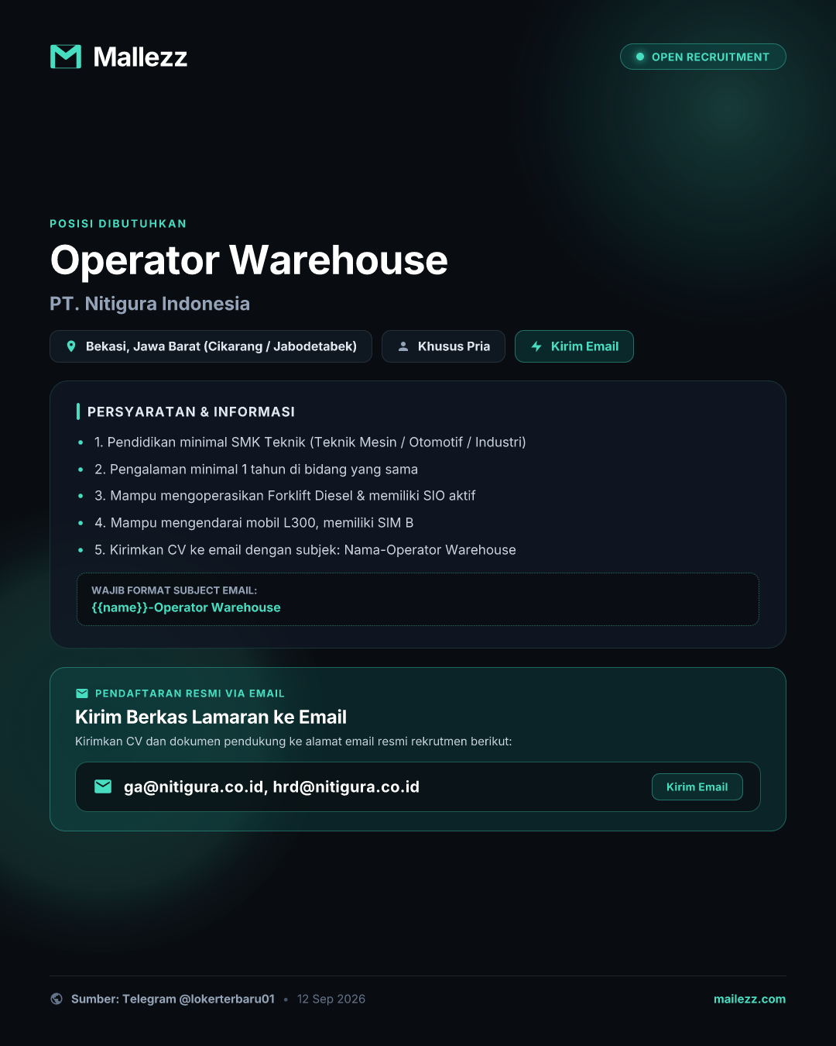Click the Pendaftaran Resmi Via Email label
Image resolution: width=836 pixels, height=1046 pixels.
190,693
